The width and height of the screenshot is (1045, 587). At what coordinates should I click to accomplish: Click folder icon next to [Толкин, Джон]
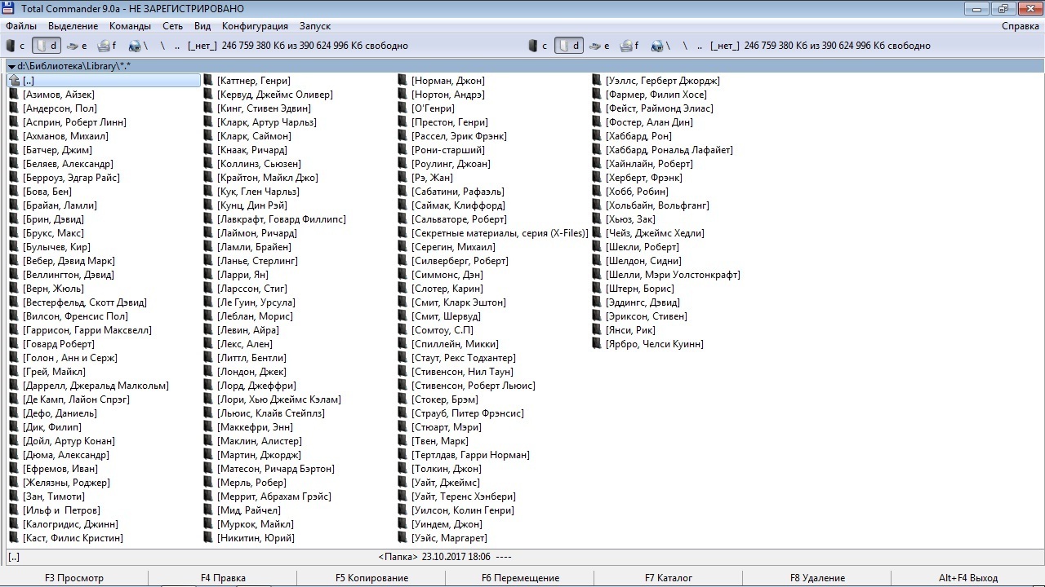click(402, 469)
